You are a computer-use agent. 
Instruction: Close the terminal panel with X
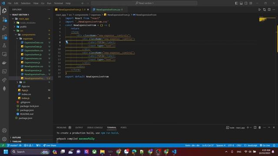[274, 127]
